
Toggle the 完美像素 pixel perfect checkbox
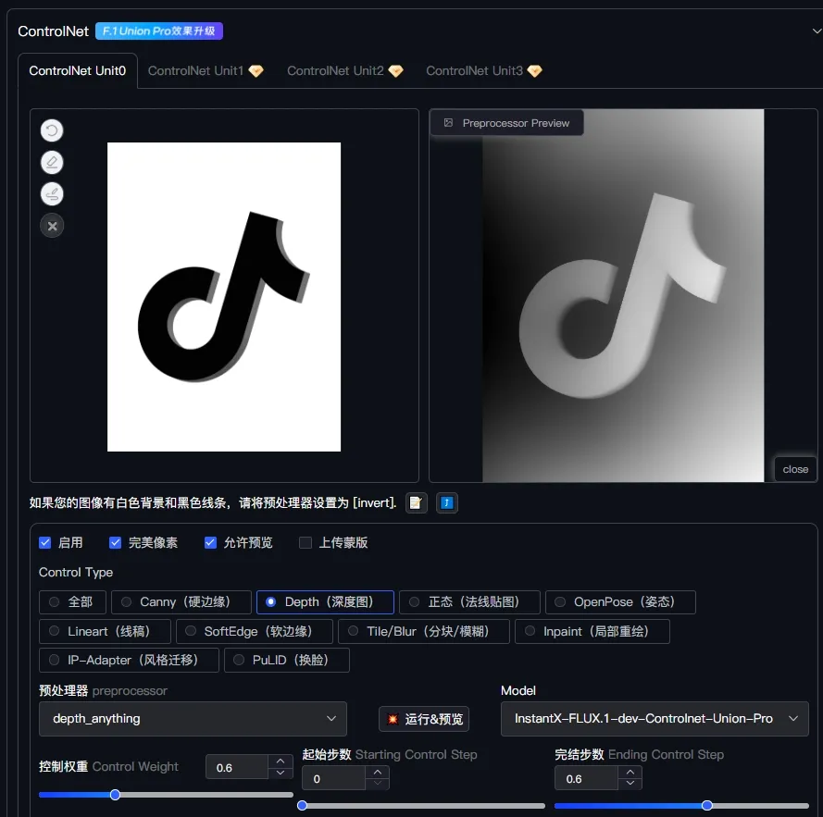pyautogui.click(x=115, y=542)
